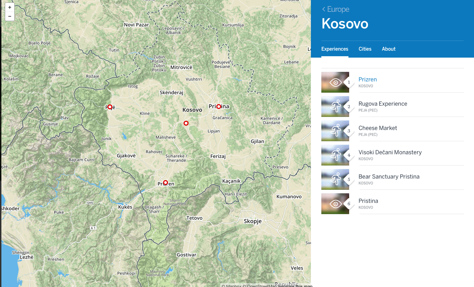Click the red marker below the Kosovo label
The width and height of the screenshot is (474, 287).
(x=186, y=123)
